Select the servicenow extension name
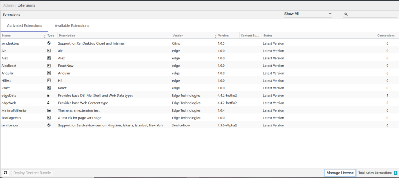This screenshot has height=178, width=399. click(x=10, y=125)
